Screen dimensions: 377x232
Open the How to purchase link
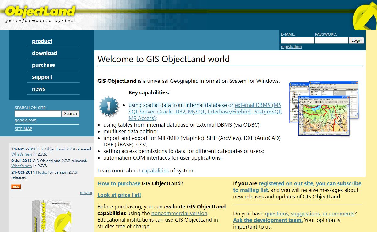pyautogui.click(x=119, y=183)
